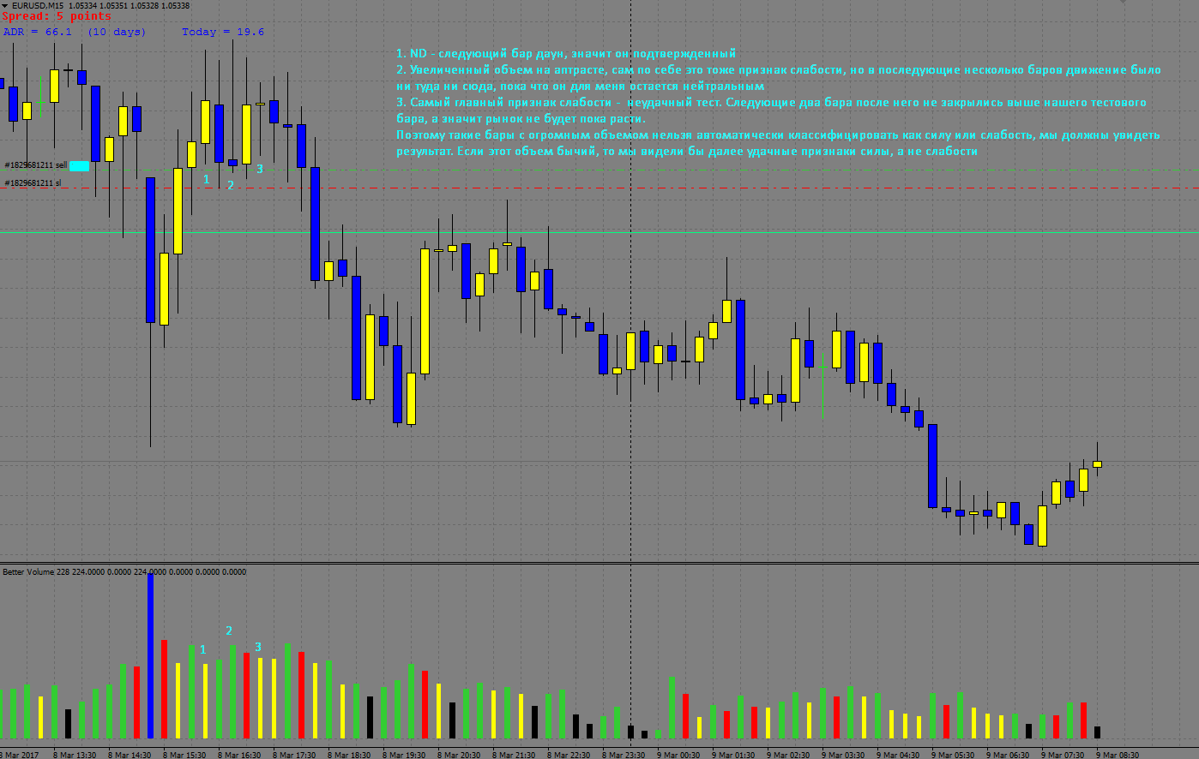
Task: Click the chart shift triangle on top edge
Action: point(1123,3)
